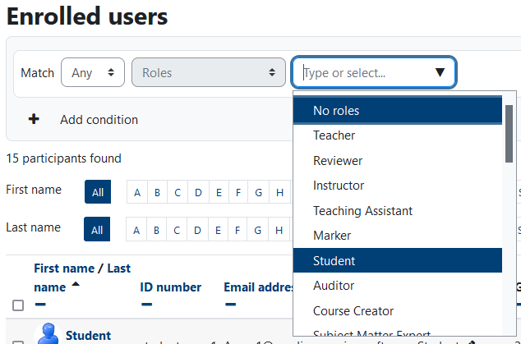Select 'All' in First name filter

pos(98,192)
